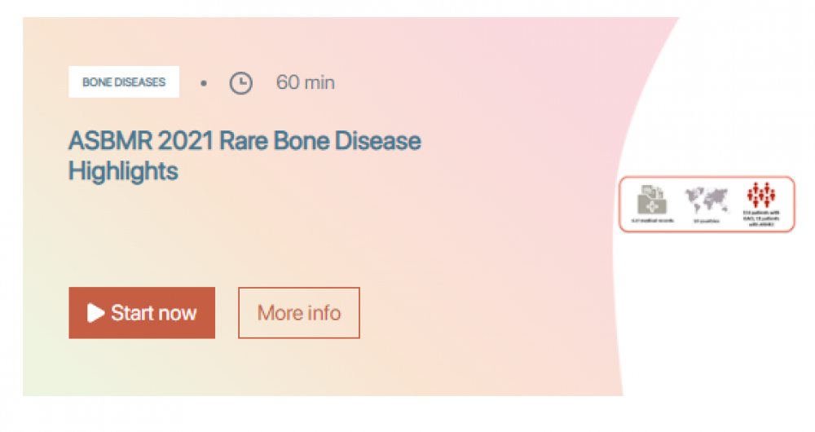
Task: Click the countries caption under world map
Action: (707, 221)
